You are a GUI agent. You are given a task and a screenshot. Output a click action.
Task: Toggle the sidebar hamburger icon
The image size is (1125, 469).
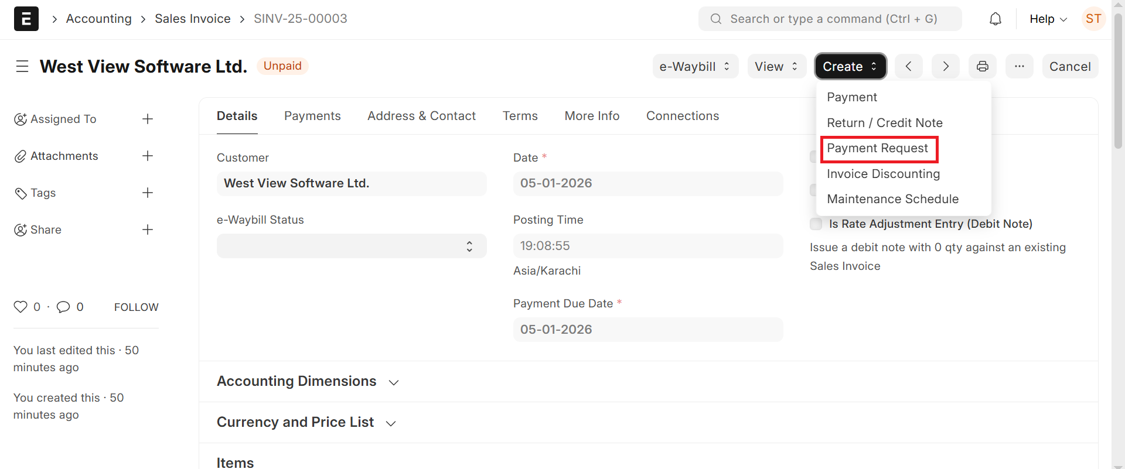click(x=22, y=66)
